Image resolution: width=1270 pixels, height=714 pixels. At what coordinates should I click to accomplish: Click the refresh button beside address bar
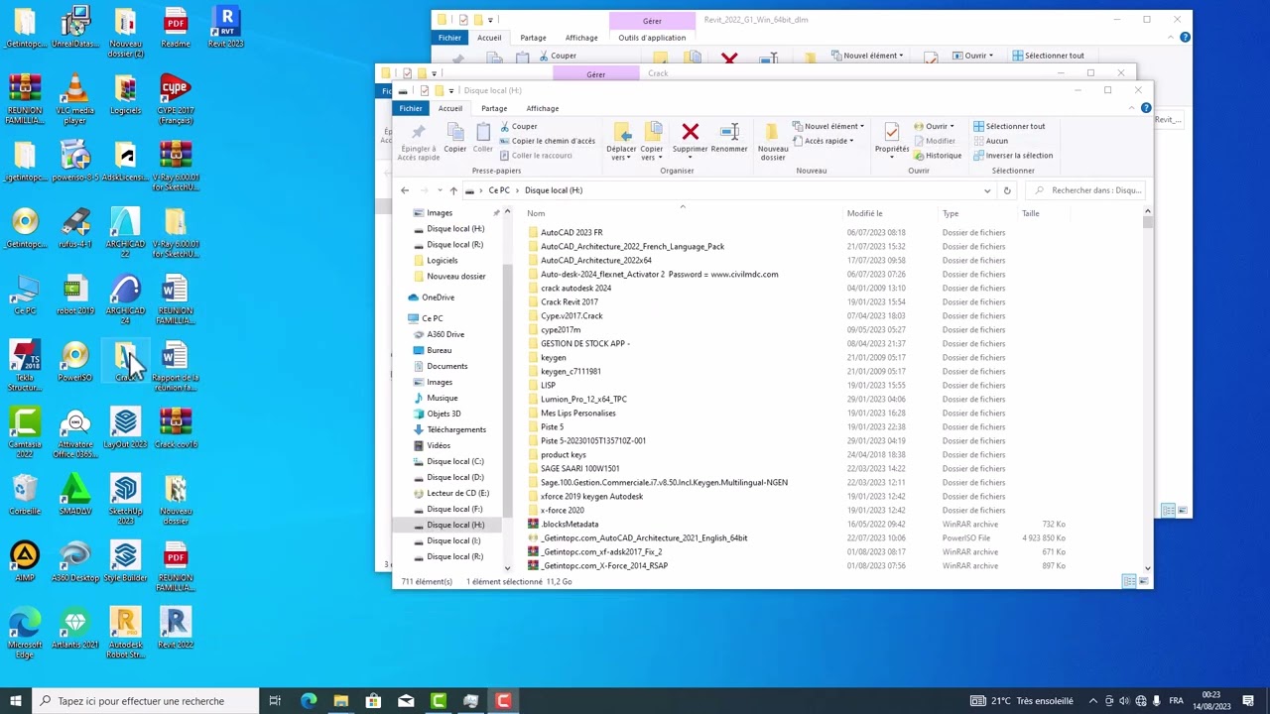click(1007, 190)
